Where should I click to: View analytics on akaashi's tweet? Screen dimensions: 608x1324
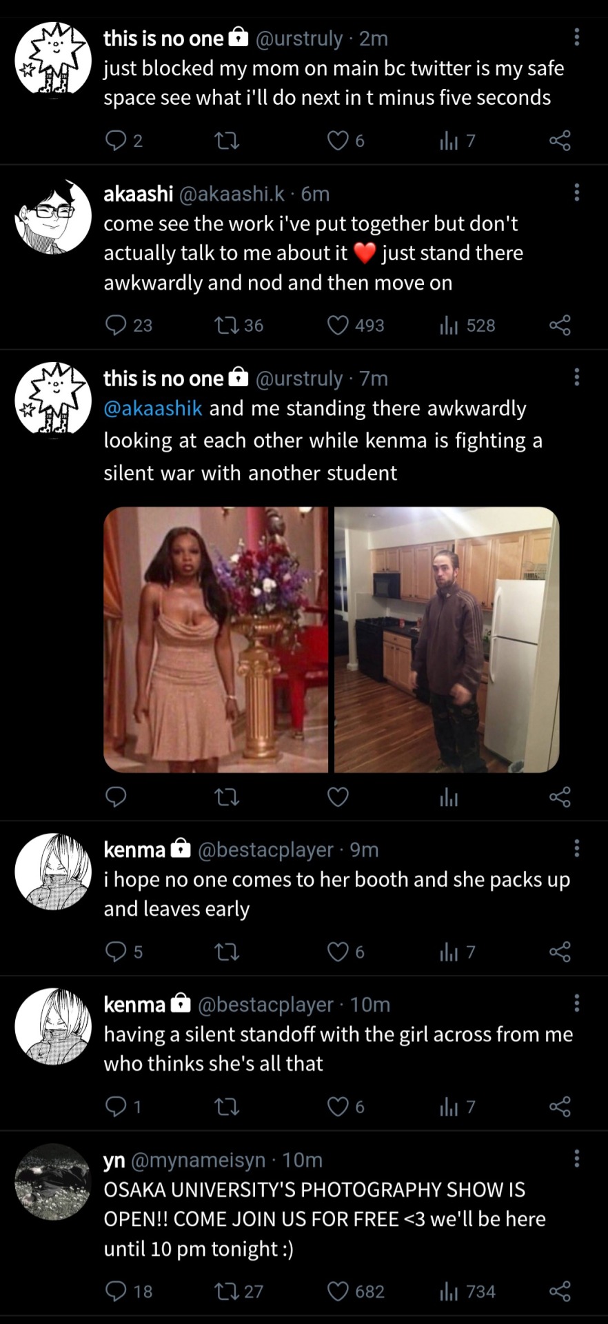pyautogui.click(x=449, y=325)
